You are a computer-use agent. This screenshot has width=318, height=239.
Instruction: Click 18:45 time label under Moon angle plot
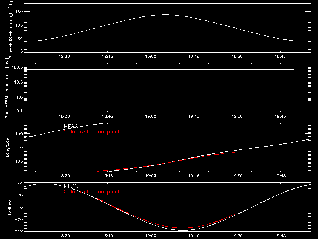click(107, 116)
